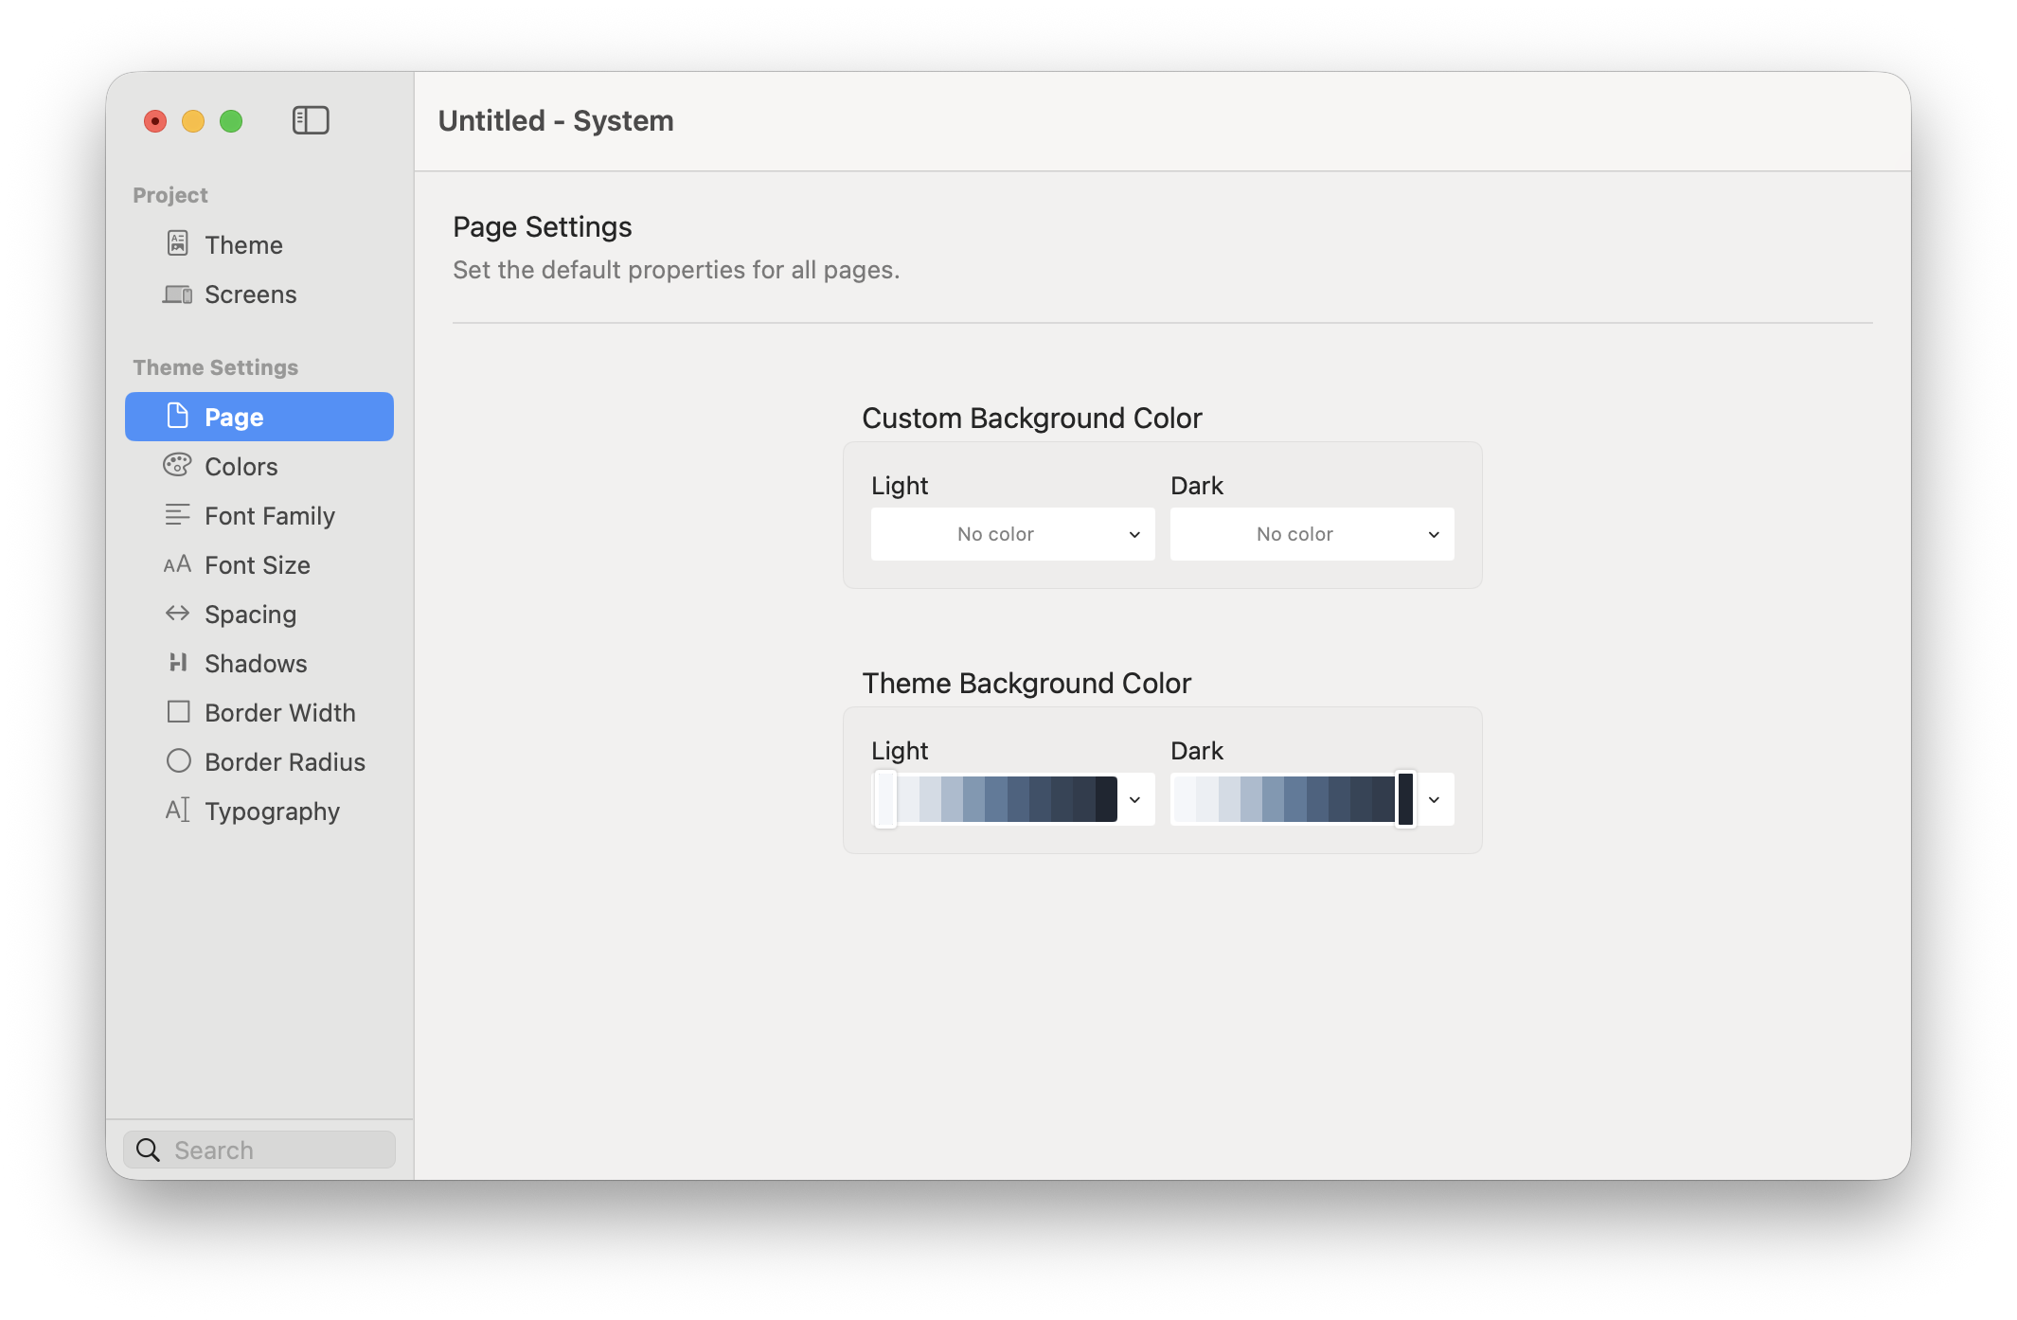Select the Border Radius label

(284, 762)
